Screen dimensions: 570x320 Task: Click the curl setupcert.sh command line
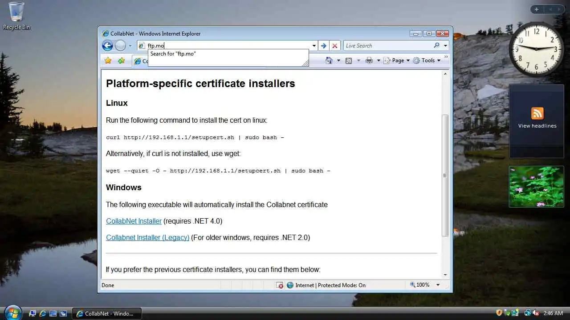click(x=195, y=137)
